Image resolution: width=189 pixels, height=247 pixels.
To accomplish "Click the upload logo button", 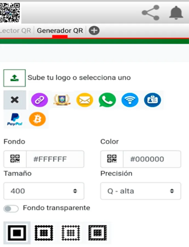I will coord(15,78).
